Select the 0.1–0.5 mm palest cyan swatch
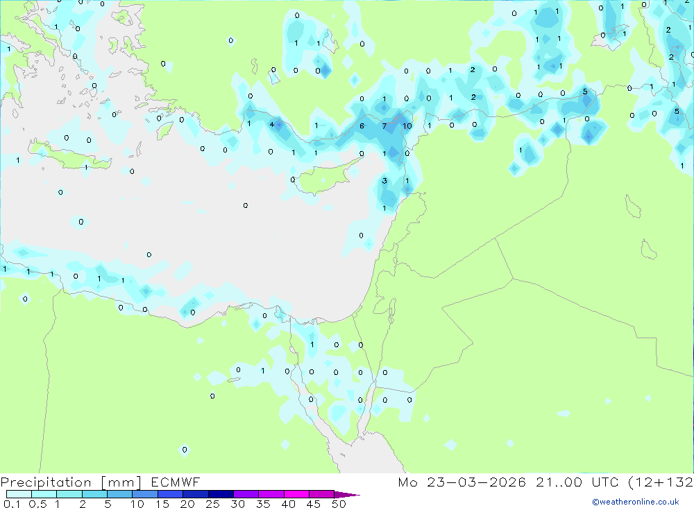Image resolution: width=694 pixels, height=508 pixels. [19, 494]
